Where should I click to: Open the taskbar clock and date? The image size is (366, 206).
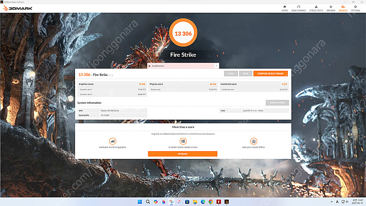click(357, 202)
